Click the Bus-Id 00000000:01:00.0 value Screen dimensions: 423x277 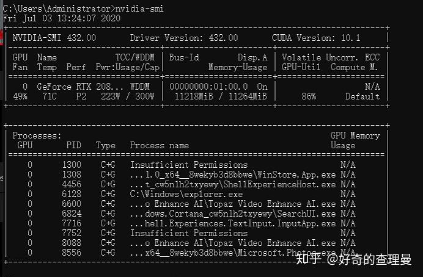tap(208, 87)
